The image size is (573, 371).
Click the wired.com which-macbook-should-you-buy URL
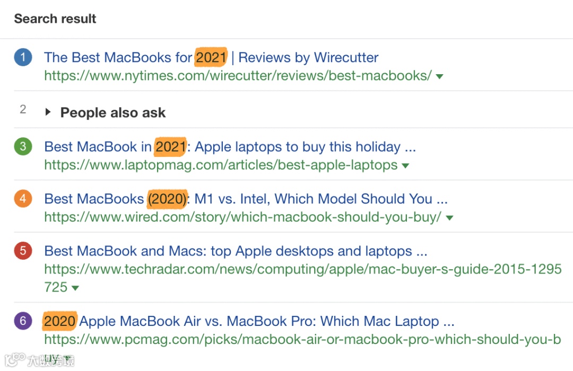click(x=242, y=217)
